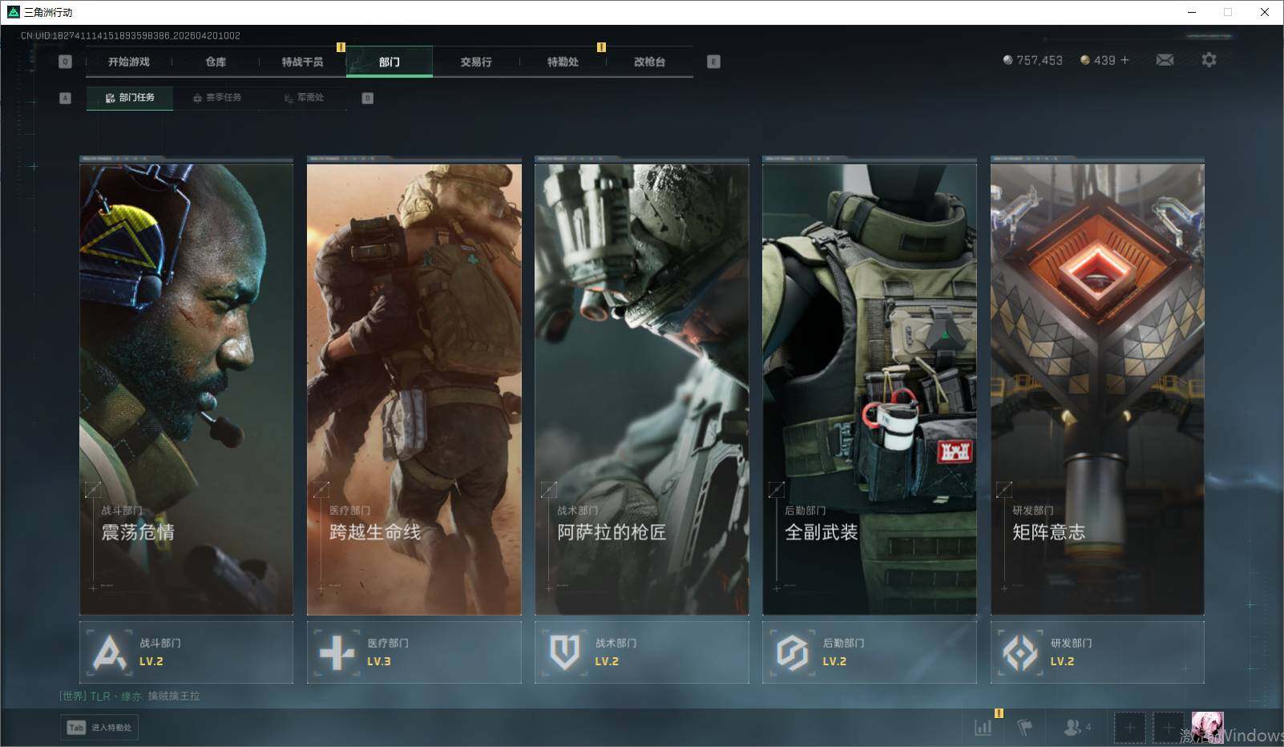
Task: Click the plus next to 439 currency
Action: 1125,60
